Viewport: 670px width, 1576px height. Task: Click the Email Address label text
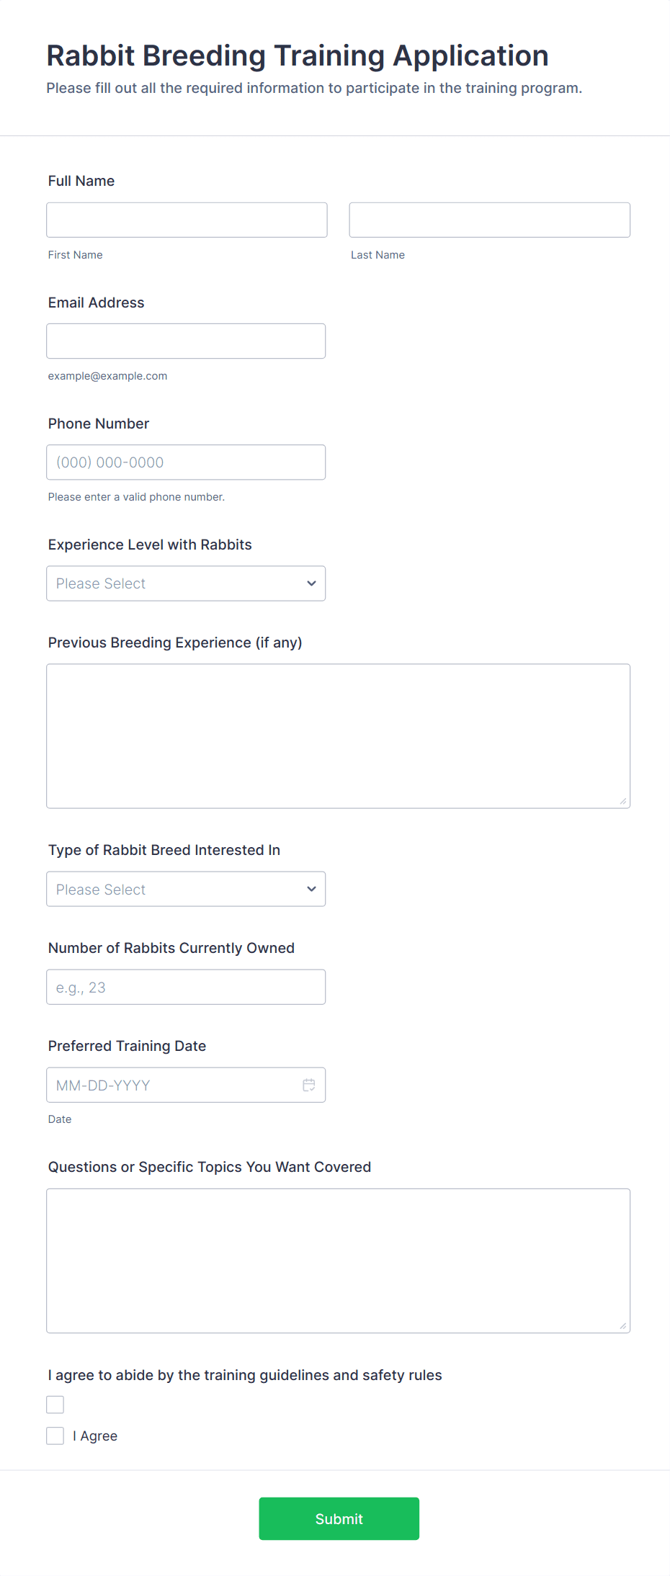coord(96,303)
